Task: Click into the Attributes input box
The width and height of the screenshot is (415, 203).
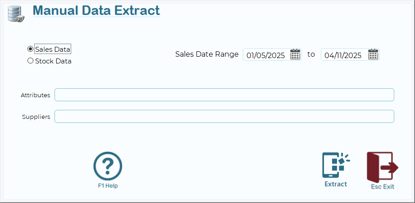Action: point(224,95)
